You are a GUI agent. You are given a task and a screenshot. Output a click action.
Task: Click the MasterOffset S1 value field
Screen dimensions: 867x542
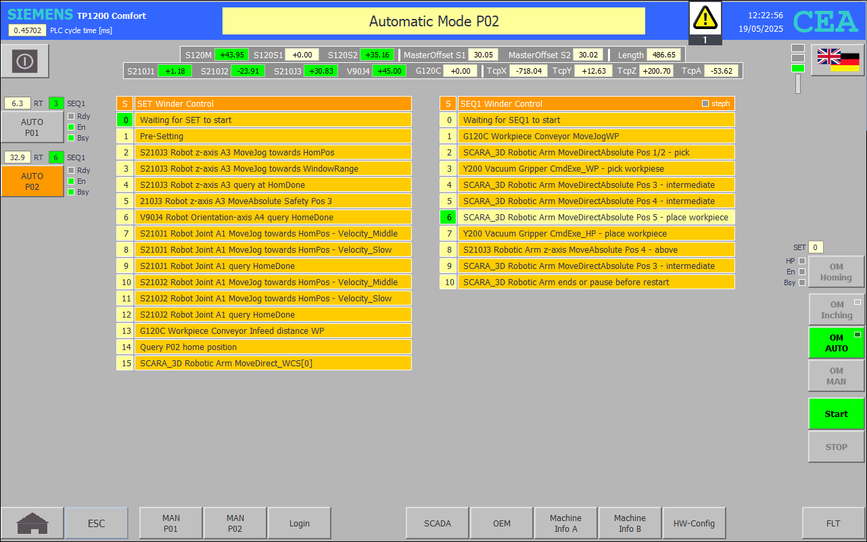pyautogui.click(x=484, y=55)
